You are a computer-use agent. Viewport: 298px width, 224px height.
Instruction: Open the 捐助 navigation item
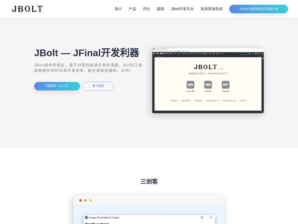[x=161, y=9]
